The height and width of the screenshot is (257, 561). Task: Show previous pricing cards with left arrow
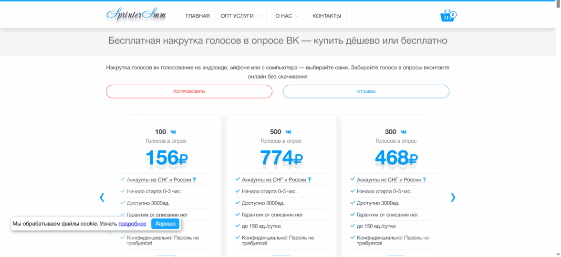tap(102, 198)
